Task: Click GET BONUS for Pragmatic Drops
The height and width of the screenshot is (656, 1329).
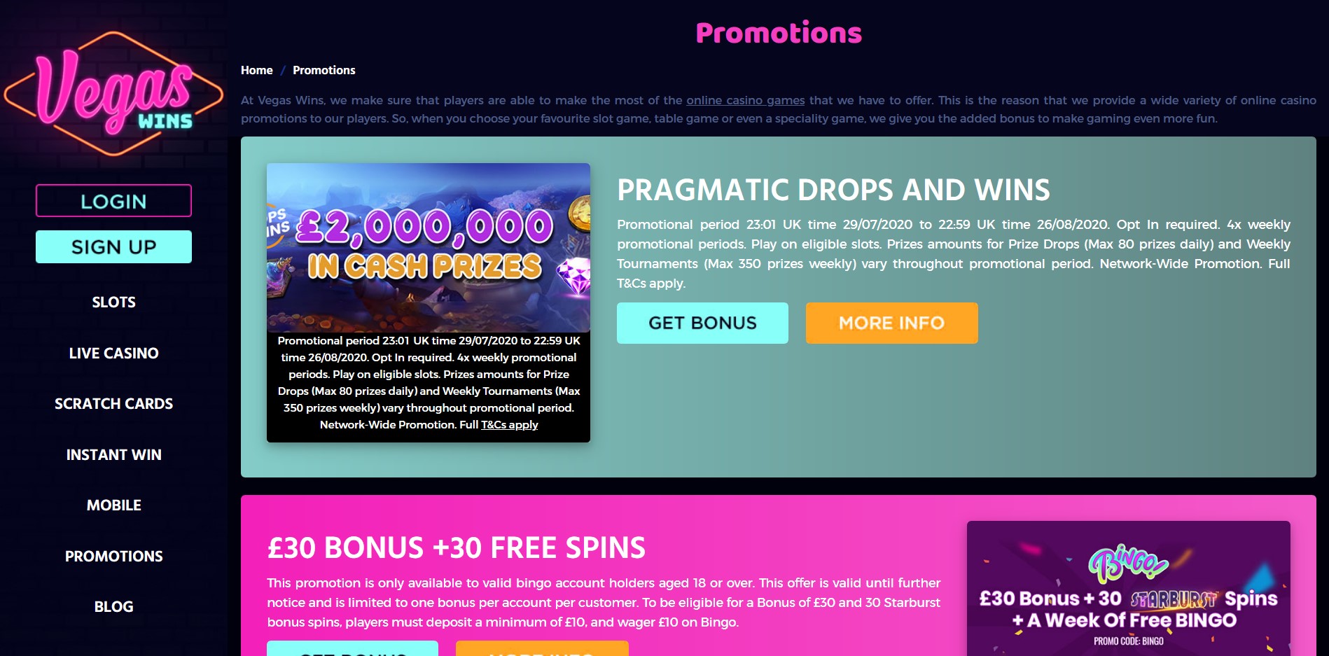Action: (x=702, y=323)
